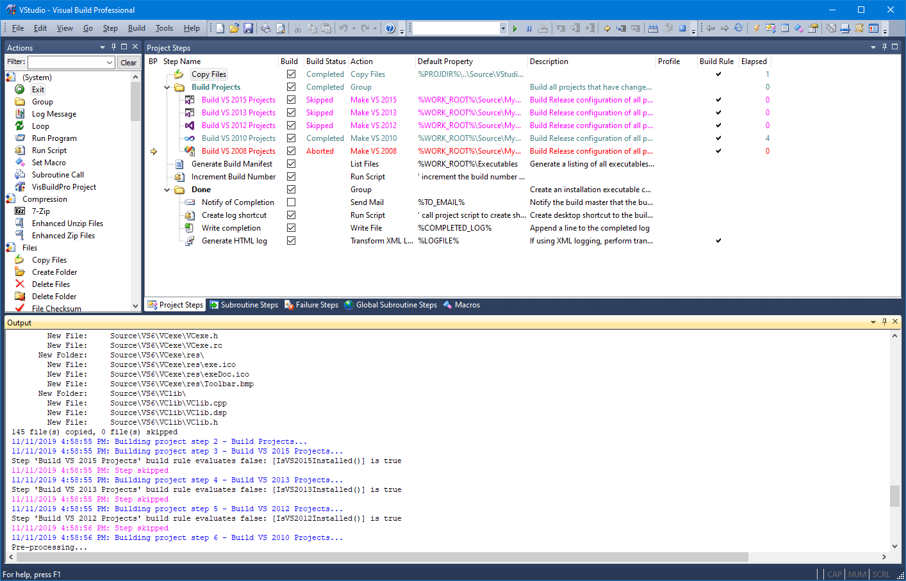Screen dimensions: 906x581
Task: Click the blue Help question mark icon
Action: point(390,28)
